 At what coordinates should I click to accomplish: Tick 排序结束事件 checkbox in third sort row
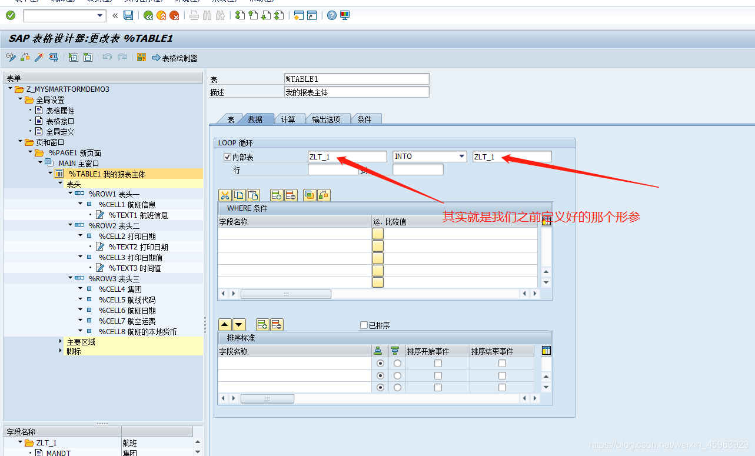pyautogui.click(x=502, y=387)
